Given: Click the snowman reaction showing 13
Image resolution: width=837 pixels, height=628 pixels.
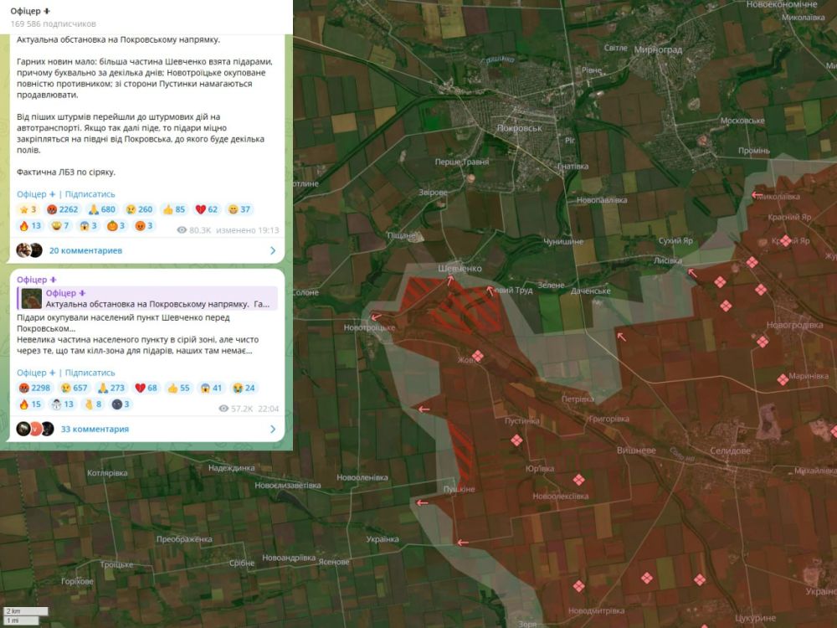Looking at the screenshot, I should [61, 404].
